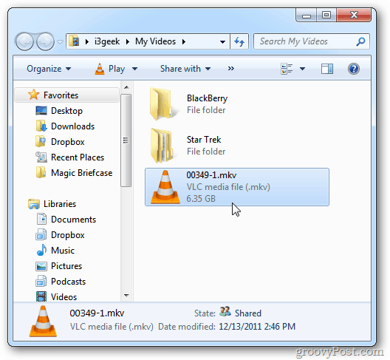Select the BlackBerry folder icon
Viewport: 390px width, 360px height.
[162, 103]
